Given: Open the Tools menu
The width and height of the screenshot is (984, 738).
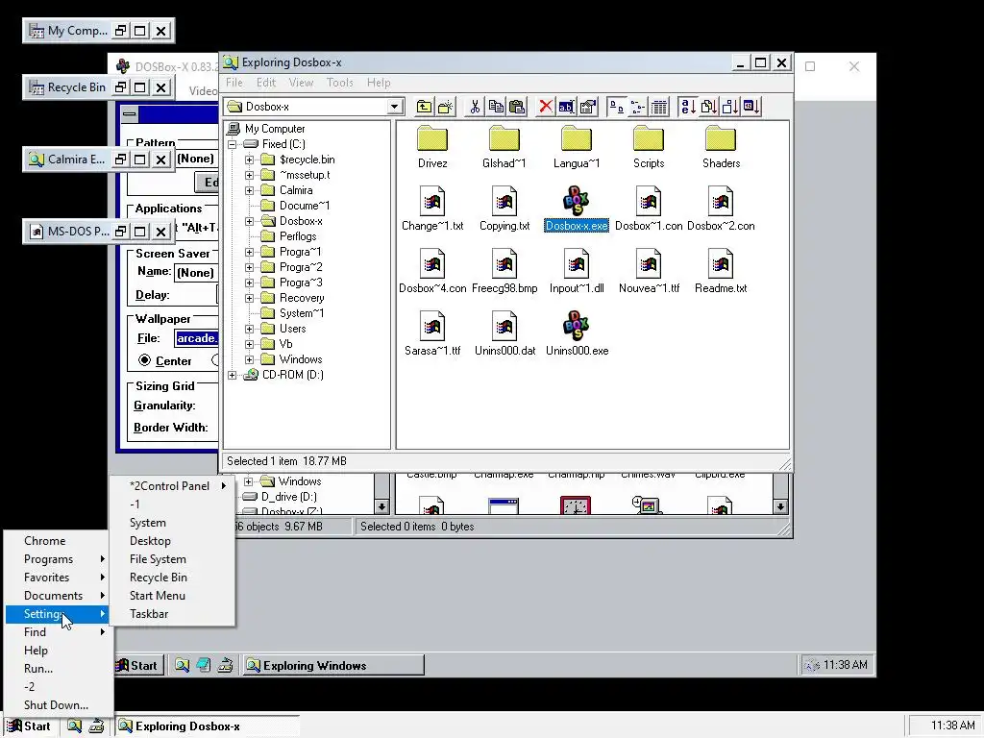Looking at the screenshot, I should pyautogui.click(x=339, y=83).
